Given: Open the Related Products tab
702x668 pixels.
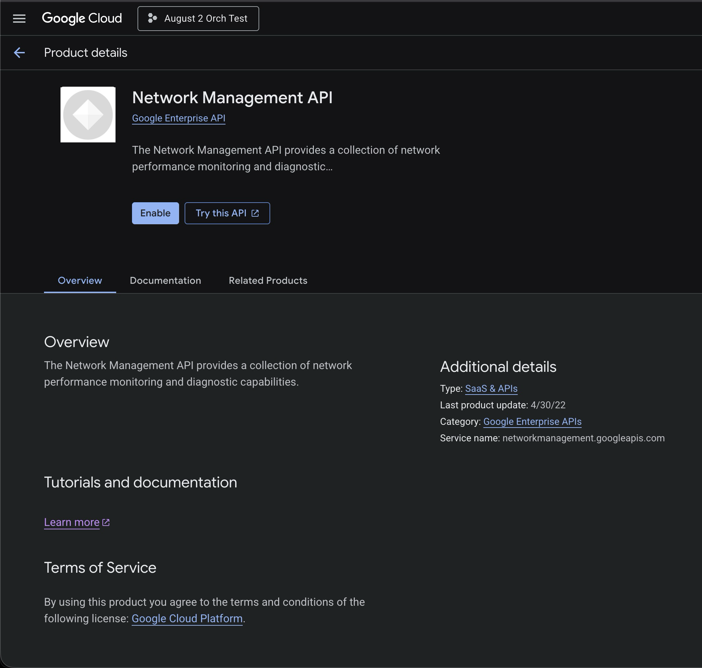Looking at the screenshot, I should [x=268, y=281].
